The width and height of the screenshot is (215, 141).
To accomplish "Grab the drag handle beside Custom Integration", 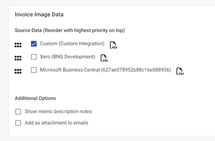I will click(18, 45).
